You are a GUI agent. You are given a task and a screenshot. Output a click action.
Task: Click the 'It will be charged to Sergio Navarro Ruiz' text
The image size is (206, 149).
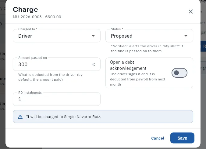64,117
